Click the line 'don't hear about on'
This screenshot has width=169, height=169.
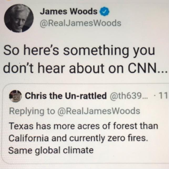[x=63, y=68]
